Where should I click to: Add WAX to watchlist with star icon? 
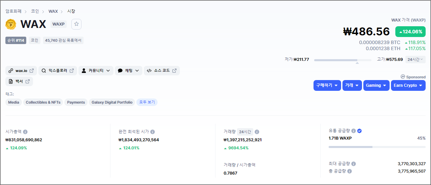[76, 24]
